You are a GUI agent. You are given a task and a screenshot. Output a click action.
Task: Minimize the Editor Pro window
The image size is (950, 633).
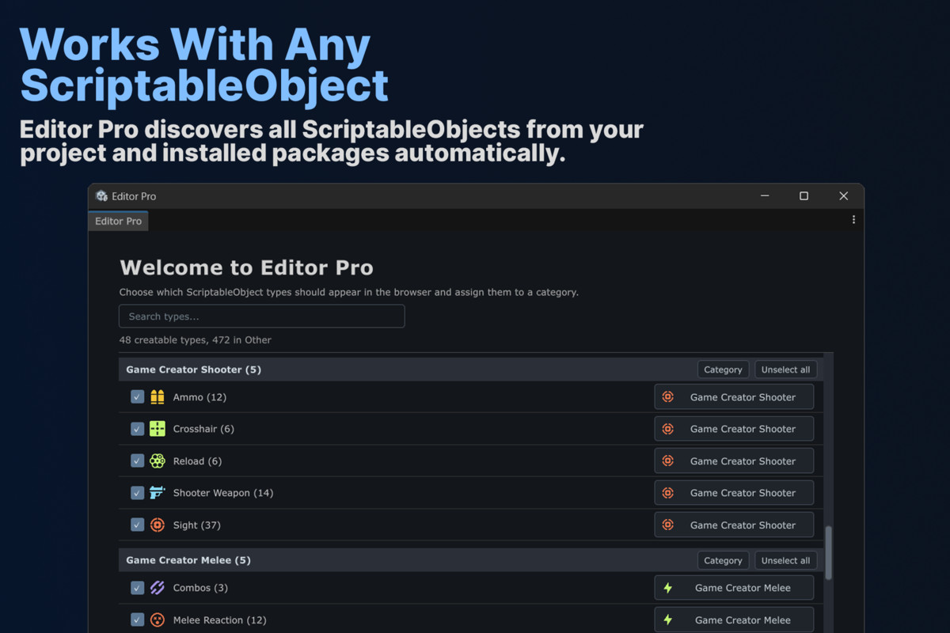point(765,196)
